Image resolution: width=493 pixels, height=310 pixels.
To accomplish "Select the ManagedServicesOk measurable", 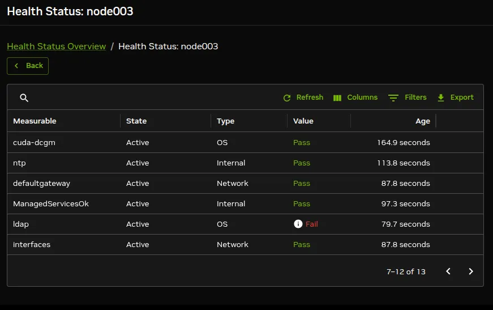I will [x=50, y=204].
